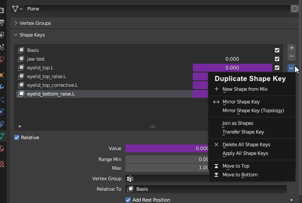
Task: Select the eyelid_top_corrective.L row name
Action: pos(52,85)
